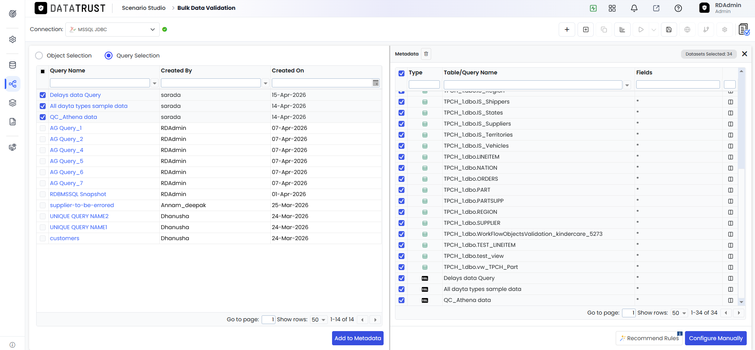Select the Scenario Studio workflow sidebar icon
This screenshot has height=350, width=755.
tap(13, 84)
